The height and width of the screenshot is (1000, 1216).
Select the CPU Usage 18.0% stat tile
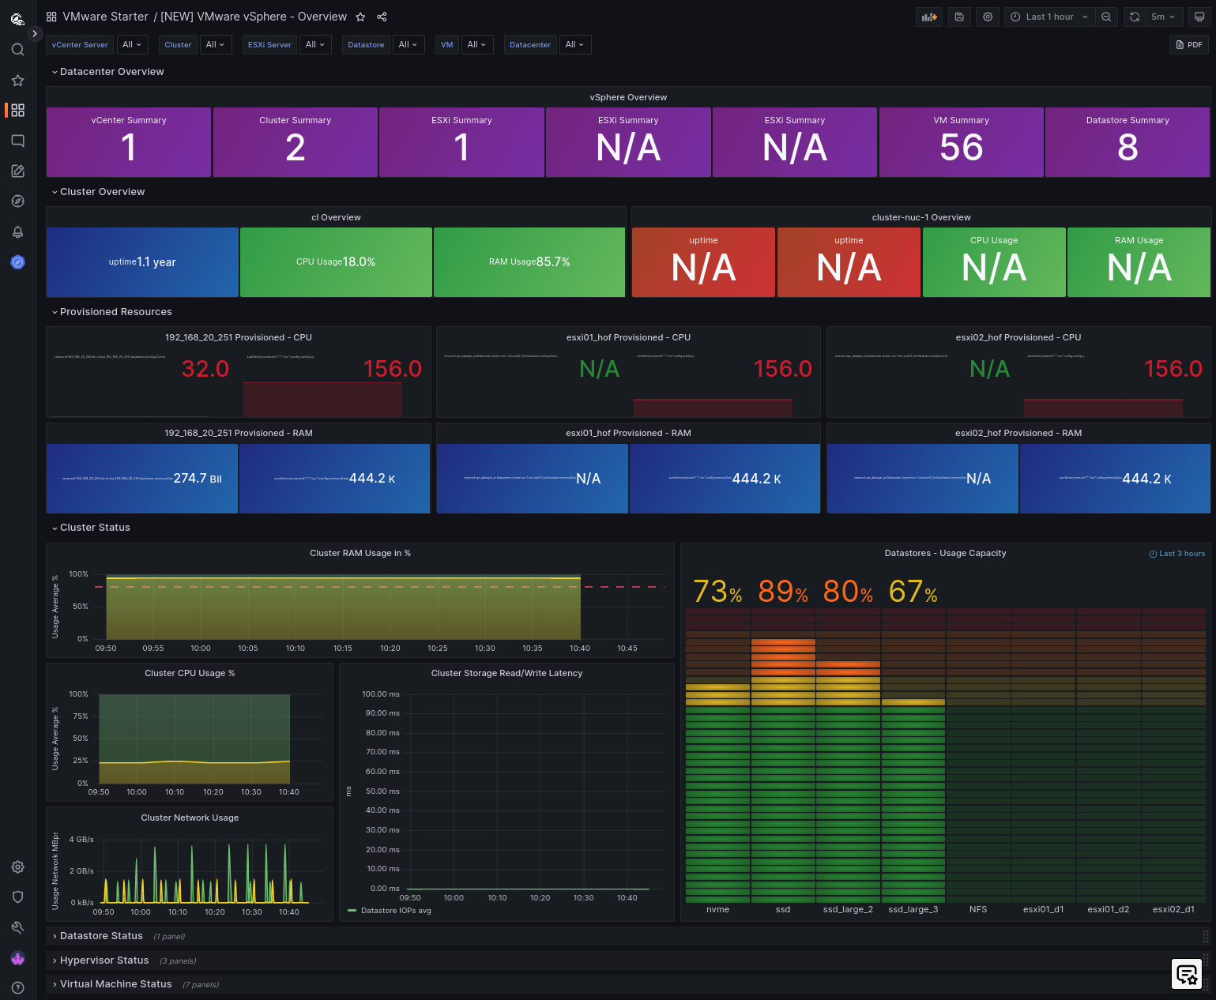[x=336, y=262]
